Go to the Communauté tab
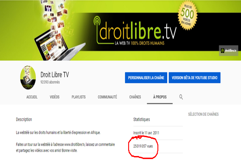Screen dimensions: 241x161 click(107, 97)
